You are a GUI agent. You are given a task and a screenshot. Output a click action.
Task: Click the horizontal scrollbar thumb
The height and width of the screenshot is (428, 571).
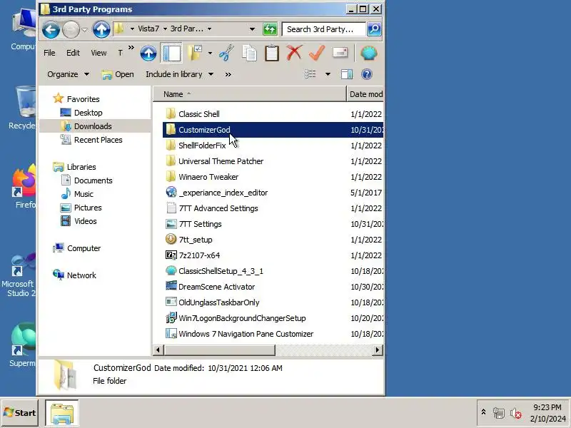pos(219,350)
